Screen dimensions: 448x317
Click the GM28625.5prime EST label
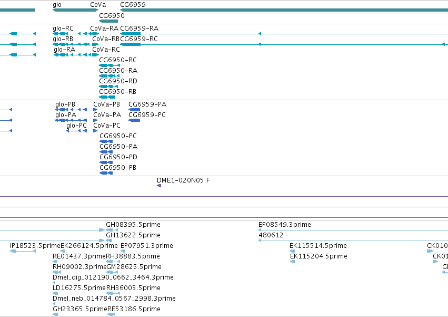134,267
